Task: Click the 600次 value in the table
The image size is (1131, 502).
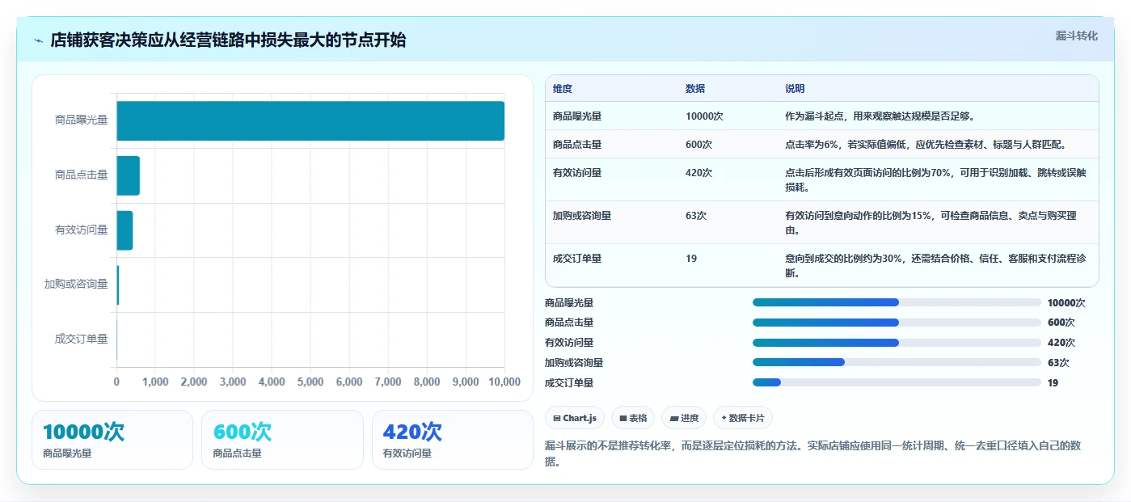Action: click(x=699, y=145)
